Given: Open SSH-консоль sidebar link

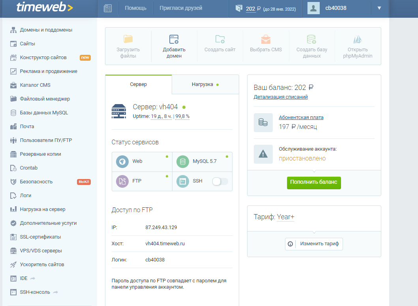Looking at the screenshot, I should (x=34, y=292).
